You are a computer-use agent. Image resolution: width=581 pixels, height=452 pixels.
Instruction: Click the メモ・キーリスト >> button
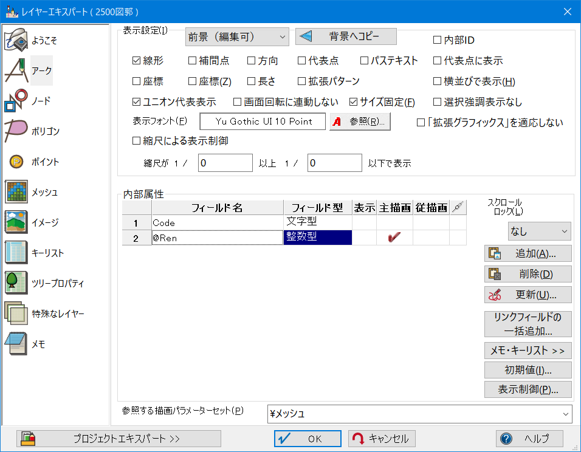(528, 351)
